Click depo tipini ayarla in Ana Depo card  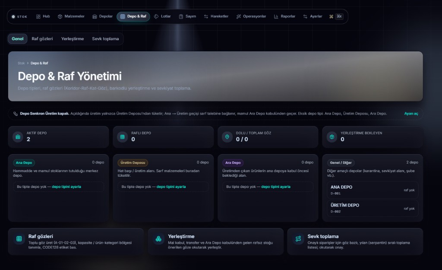[x=66, y=187]
